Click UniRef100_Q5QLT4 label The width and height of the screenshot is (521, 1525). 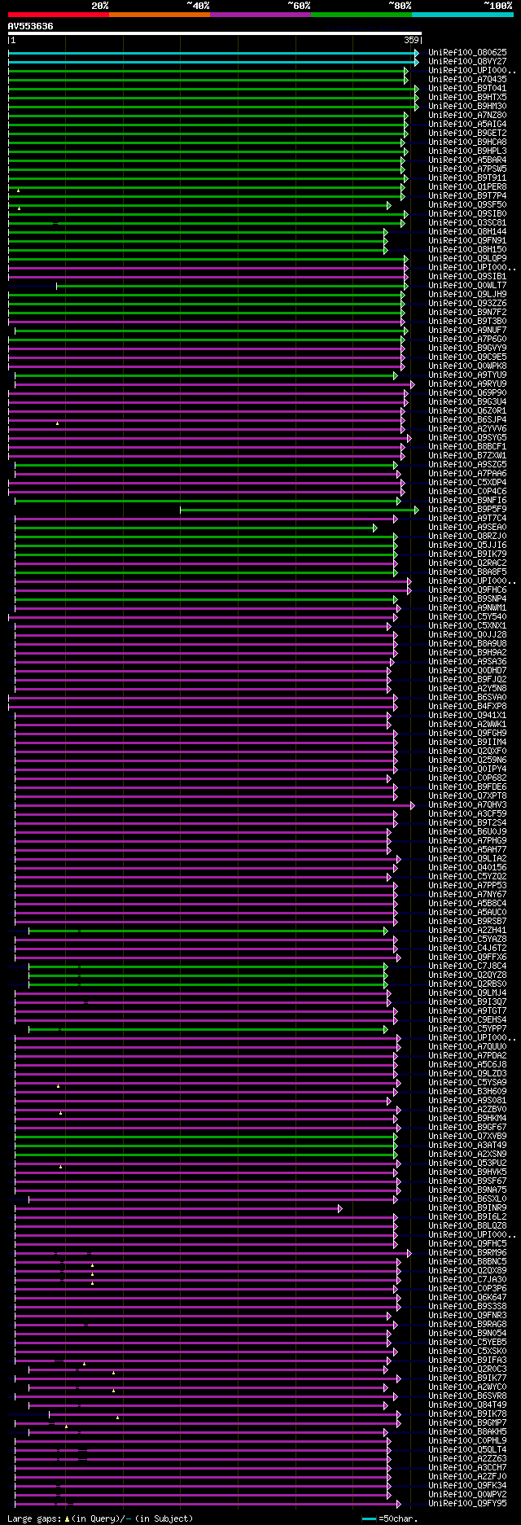coord(467,1449)
